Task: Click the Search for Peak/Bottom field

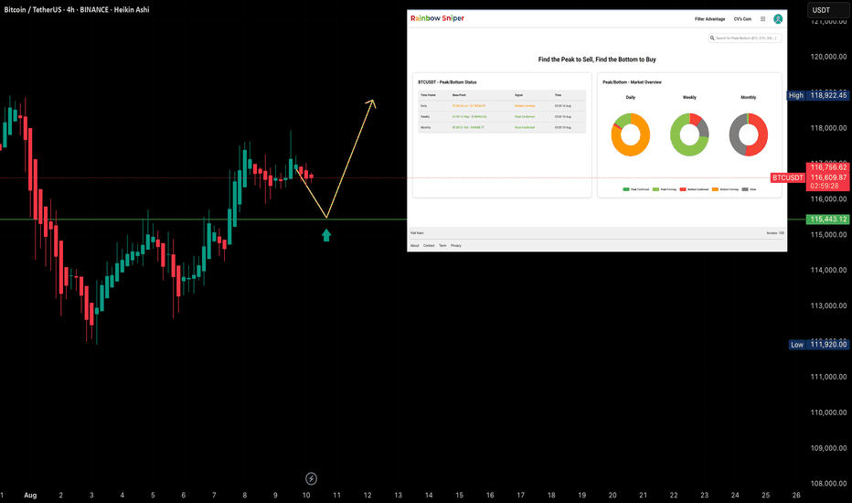Action: 745,38
